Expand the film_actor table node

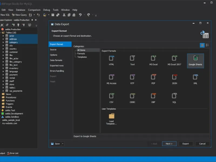[3, 59]
